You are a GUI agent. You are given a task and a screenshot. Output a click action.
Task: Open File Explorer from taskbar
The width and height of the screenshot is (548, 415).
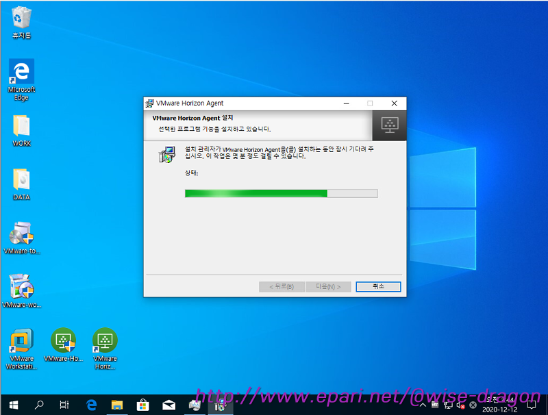click(x=116, y=405)
